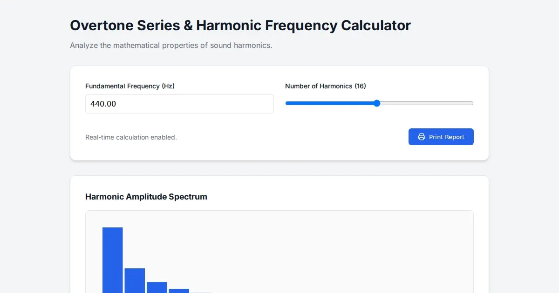Select the third harmonic bar in the spectrum
Viewport: 559px width, 293px height.
pos(157,287)
